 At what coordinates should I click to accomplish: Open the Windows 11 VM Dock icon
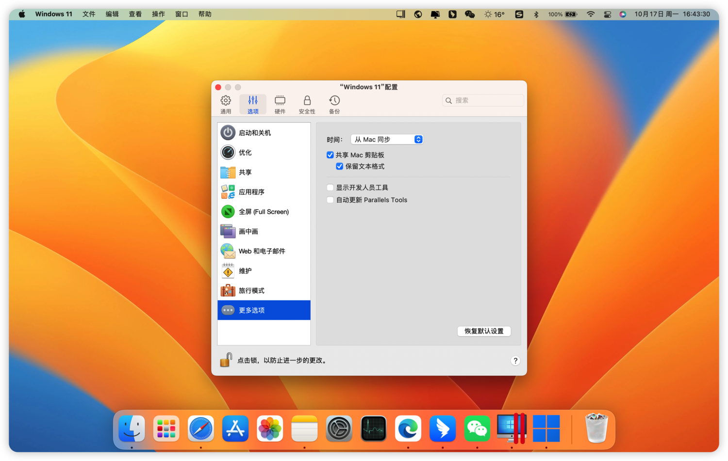546,429
